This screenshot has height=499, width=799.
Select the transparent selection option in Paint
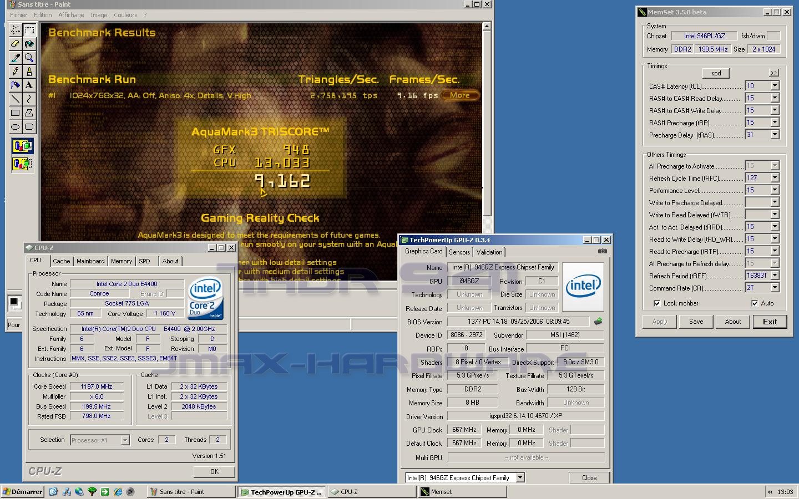[x=22, y=164]
